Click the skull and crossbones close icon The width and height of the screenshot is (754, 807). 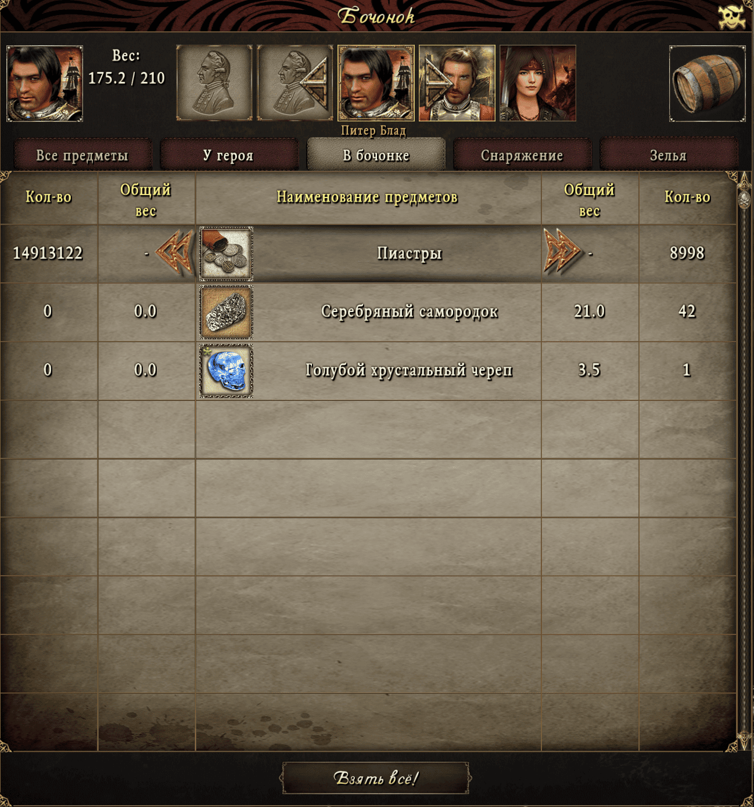point(732,16)
